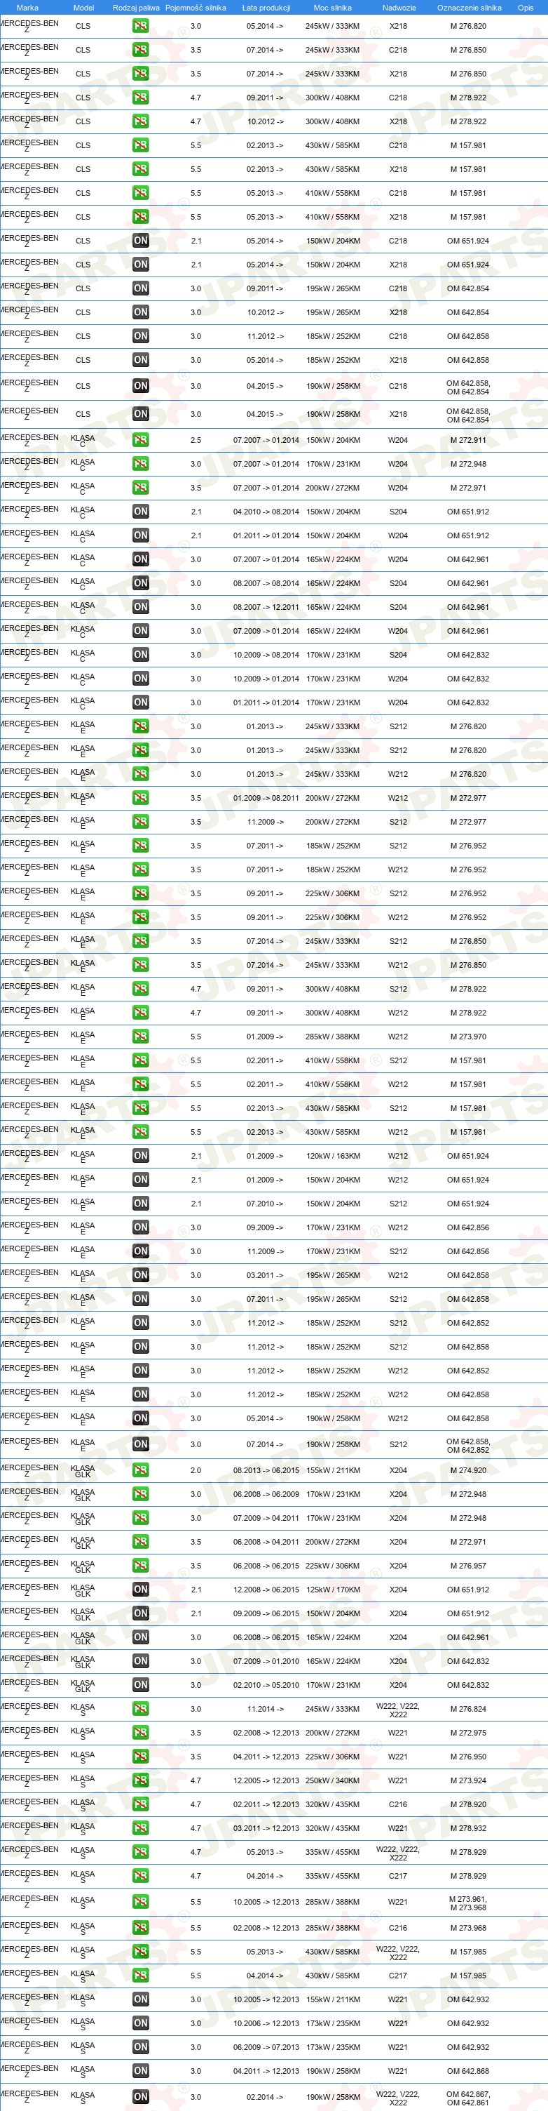Select the engine code cell M 278.920
This screenshot has width=548, height=2111.
tap(468, 1804)
